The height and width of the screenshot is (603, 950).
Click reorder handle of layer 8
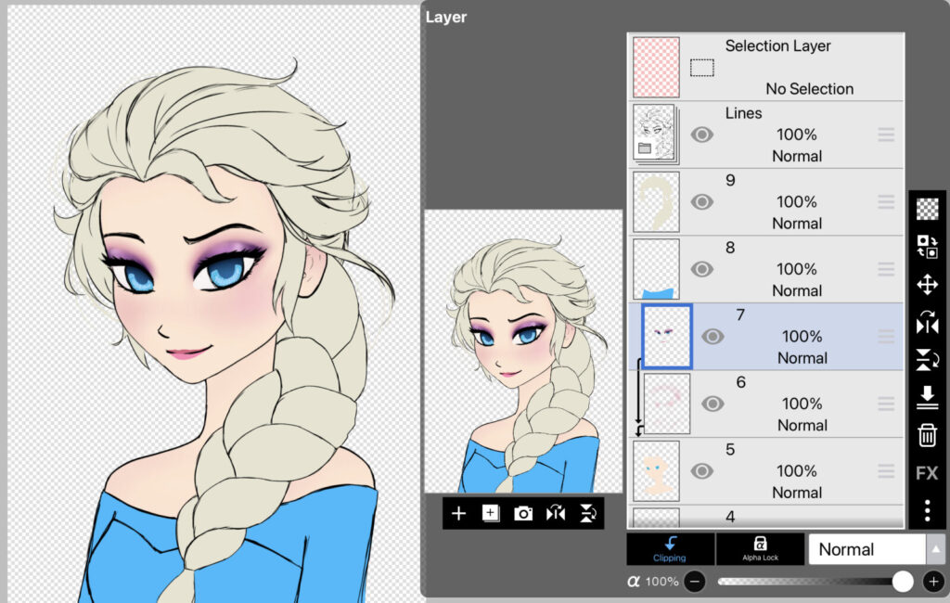coord(886,269)
